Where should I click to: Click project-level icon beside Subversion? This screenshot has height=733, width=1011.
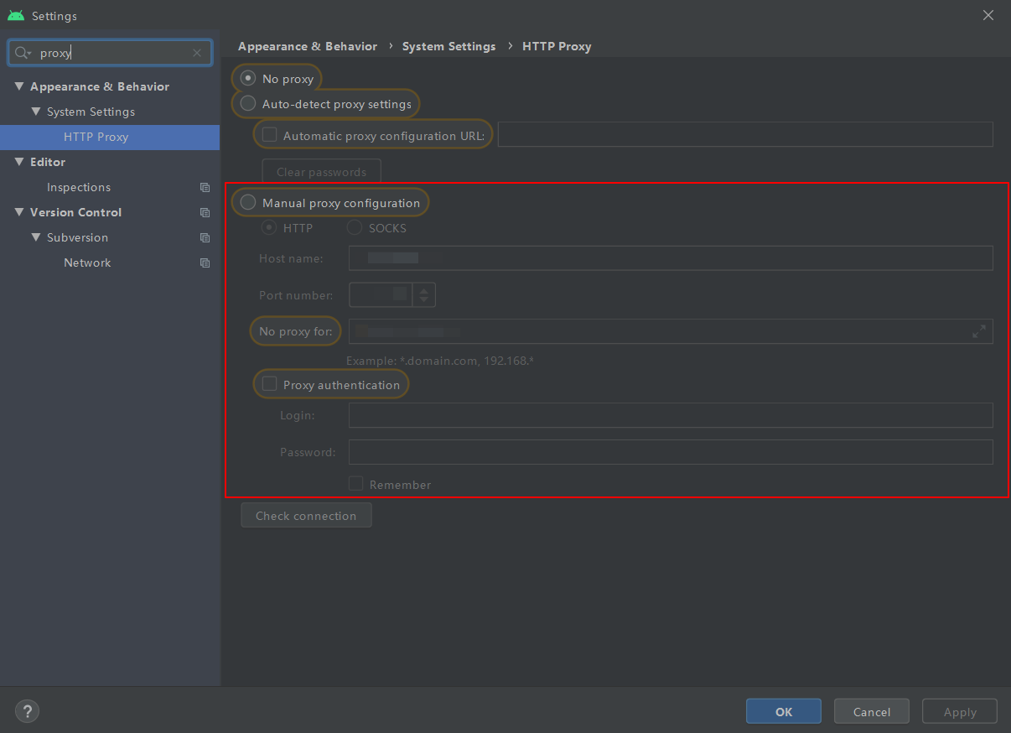pos(205,237)
